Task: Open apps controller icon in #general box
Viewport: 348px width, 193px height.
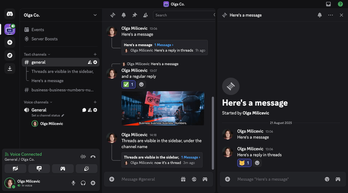Action: click(205, 179)
